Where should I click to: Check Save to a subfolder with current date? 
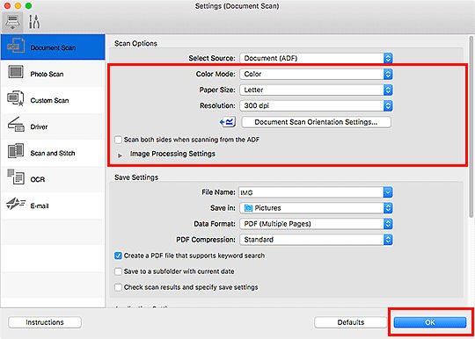(x=118, y=271)
